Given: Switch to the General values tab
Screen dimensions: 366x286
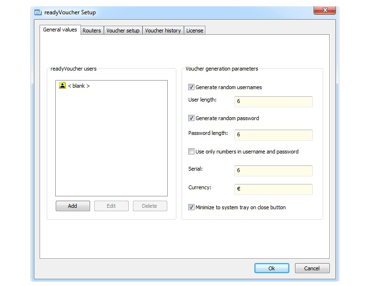Looking at the screenshot, I should (x=60, y=30).
